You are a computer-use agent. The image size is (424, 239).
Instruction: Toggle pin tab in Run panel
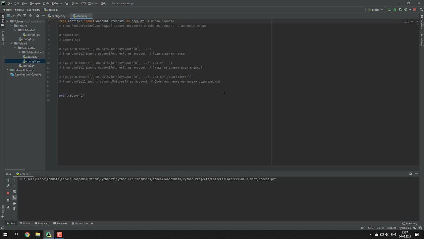(x=8, y=208)
